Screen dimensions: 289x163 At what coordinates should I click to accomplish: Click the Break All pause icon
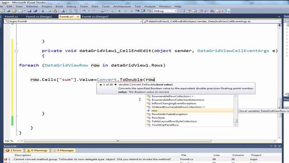(126, 11)
